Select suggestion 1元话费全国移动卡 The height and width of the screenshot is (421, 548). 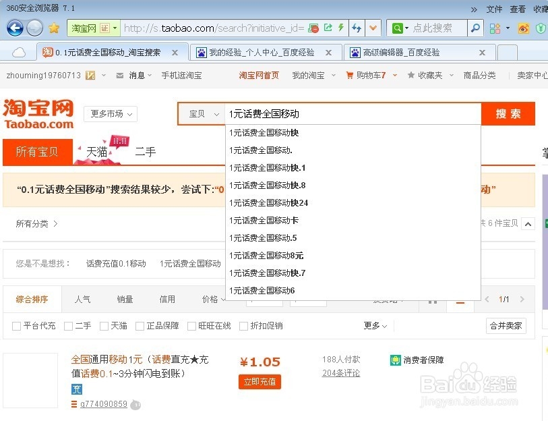353,221
